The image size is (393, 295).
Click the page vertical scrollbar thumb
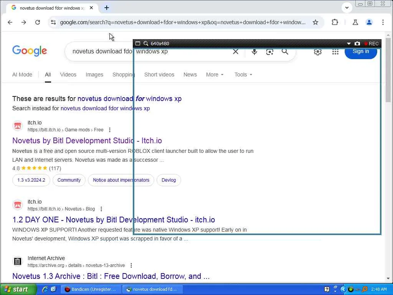click(x=388, y=70)
